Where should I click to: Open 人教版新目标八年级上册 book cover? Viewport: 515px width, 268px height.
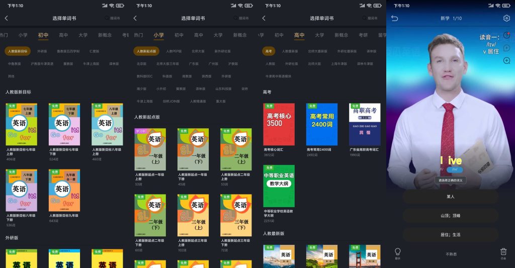pyautogui.click(x=108, y=125)
